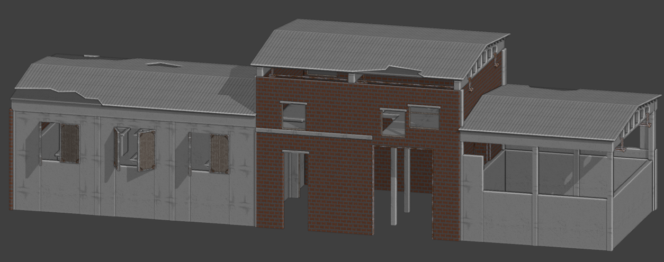The width and height of the screenshot is (664, 262).
Task: Select the small hatch on left roof
Action: point(164,65)
